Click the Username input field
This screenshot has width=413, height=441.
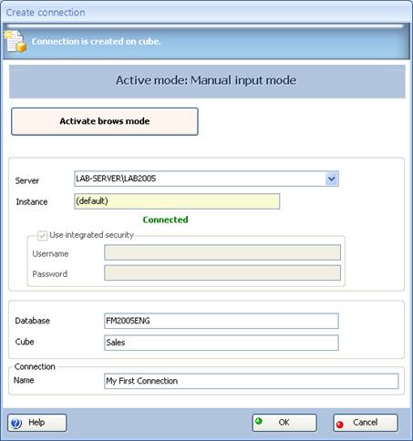(x=222, y=252)
